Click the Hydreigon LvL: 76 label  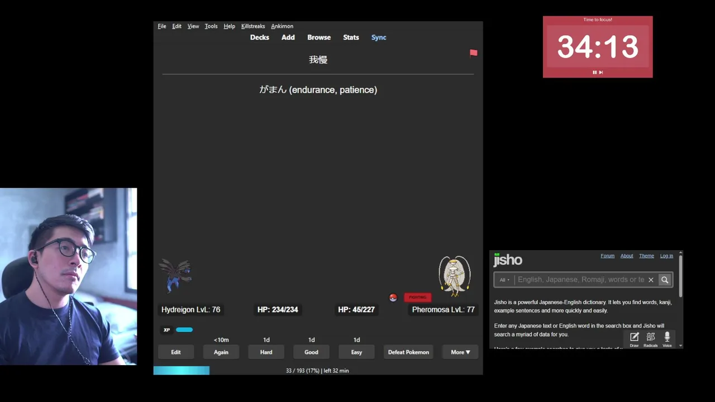[x=191, y=310]
